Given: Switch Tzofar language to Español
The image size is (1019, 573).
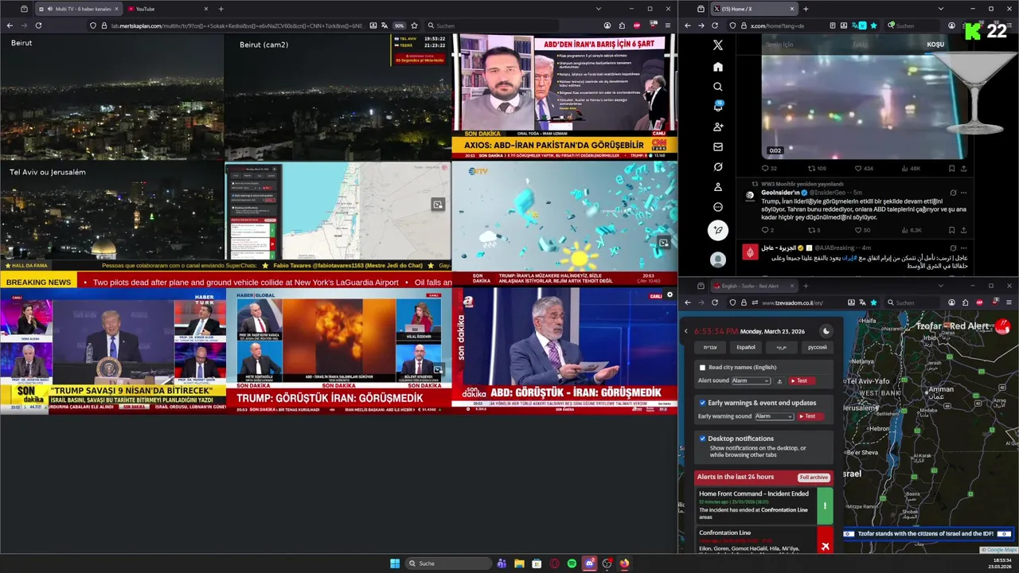Looking at the screenshot, I should coord(745,347).
